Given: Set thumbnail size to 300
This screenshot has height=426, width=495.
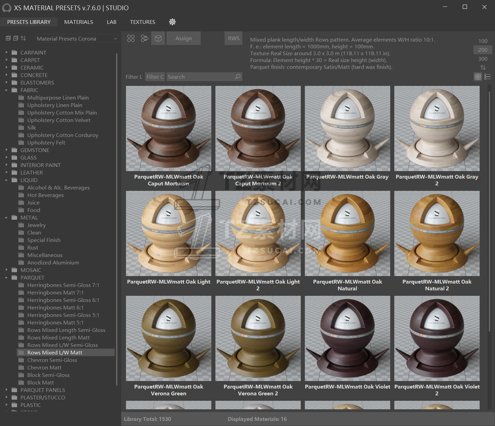Looking at the screenshot, I should [x=483, y=59].
